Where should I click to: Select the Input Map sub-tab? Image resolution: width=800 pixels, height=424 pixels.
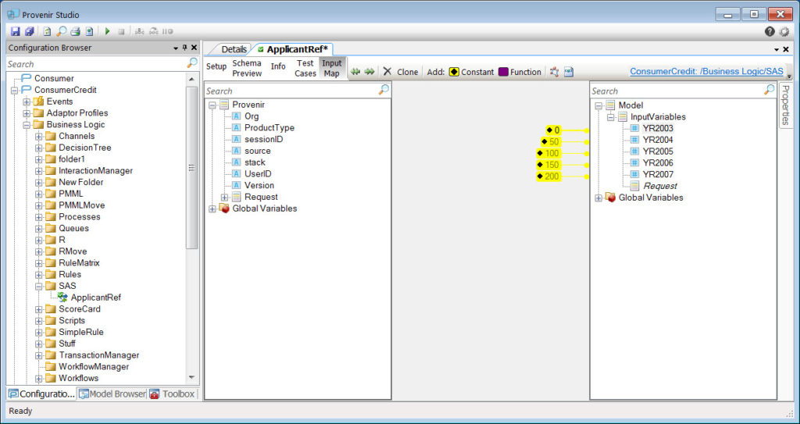(x=331, y=69)
